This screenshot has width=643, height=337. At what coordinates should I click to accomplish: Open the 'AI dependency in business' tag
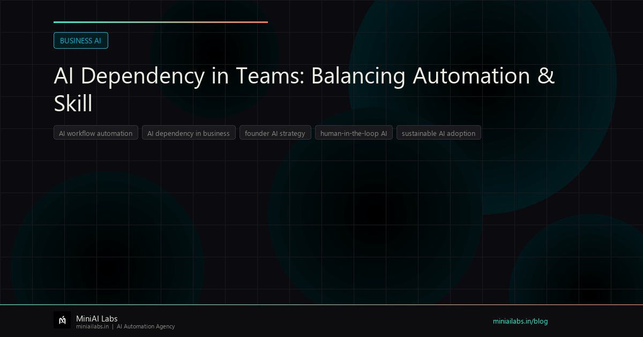click(189, 133)
